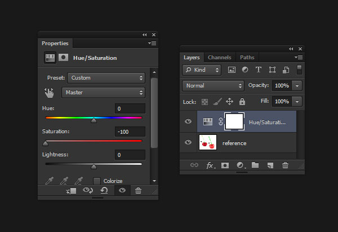Image resolution: width=338 pixels, height=232 pixels.
Task: Switch to the Masks icon in Properties
Action: click(x=63, y=58)
